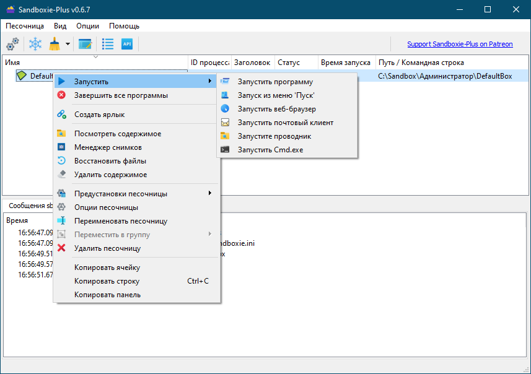Switch to the Сообщения tab

tap(30, 206)
